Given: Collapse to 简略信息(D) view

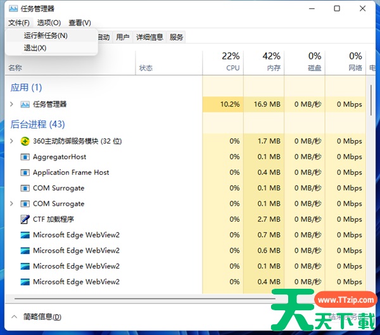Looking at the screenshot, I should (x=37, y=317).
